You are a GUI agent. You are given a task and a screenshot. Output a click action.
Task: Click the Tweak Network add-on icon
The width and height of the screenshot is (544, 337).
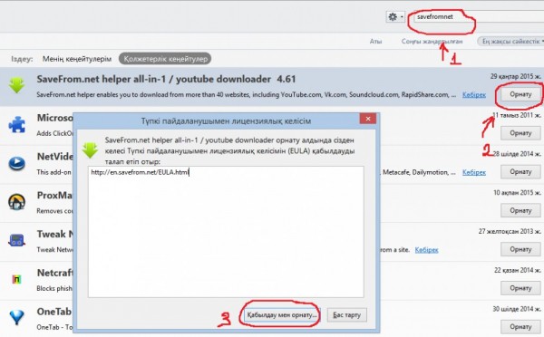(16, 240)
